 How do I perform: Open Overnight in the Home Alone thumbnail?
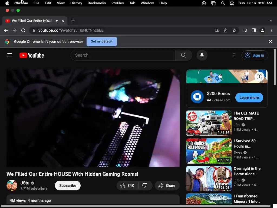click(x=209, y=178)
